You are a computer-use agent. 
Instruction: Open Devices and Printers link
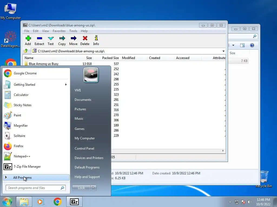coord(89,158)
